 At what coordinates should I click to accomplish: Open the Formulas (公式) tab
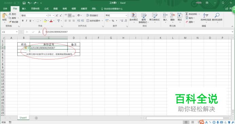point(47,9)
